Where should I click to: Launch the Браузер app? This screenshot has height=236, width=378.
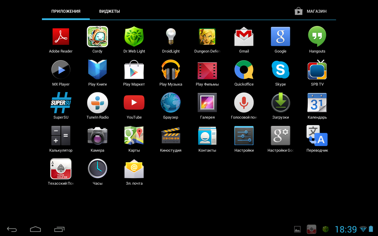[x=171, y=103]
